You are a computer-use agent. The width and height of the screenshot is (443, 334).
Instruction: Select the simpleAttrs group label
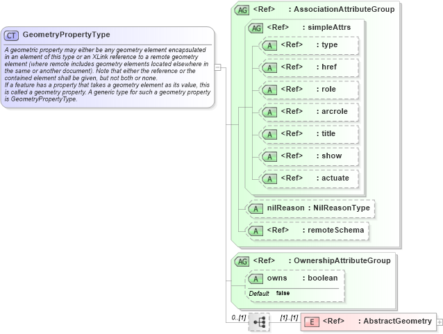click(329, 27)
